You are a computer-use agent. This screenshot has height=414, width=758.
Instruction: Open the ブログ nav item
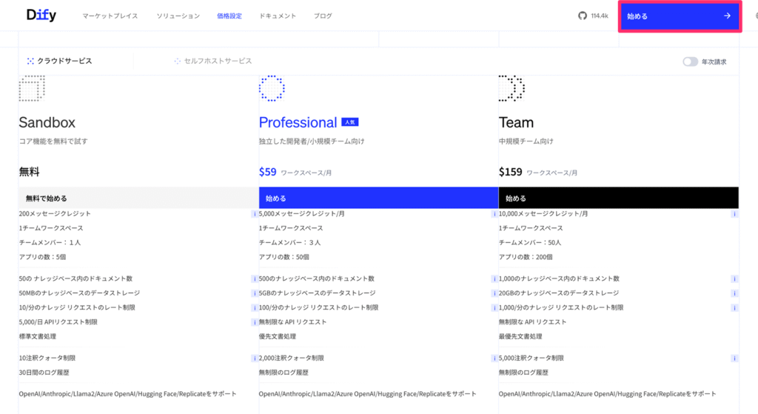[x=323, y=16]
